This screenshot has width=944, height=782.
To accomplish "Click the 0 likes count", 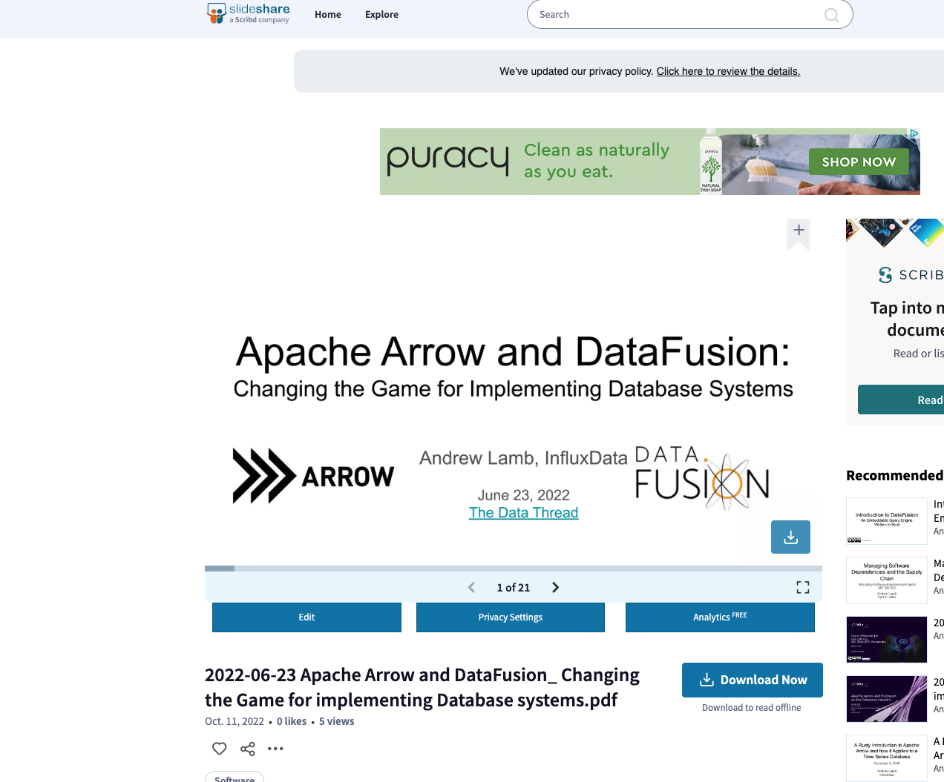I will point(292,721).
